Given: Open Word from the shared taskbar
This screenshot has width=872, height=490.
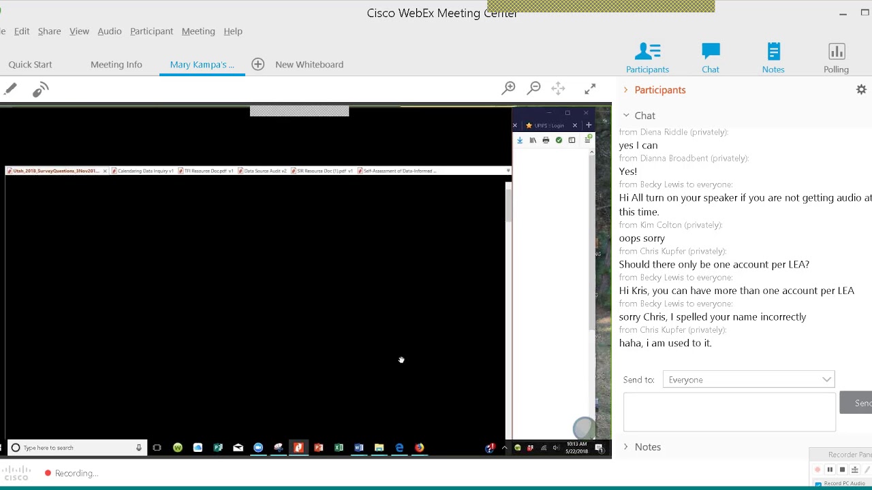Looking at the screenshot, I should pos(359,448).
